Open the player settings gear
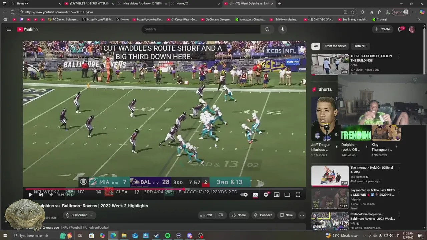Image resolution: width=427 pixels, height=240 pixels. click(266, 195)
